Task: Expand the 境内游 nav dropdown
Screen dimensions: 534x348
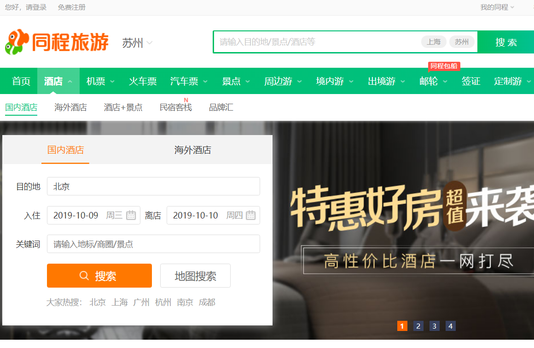Action: coord(351,82)
